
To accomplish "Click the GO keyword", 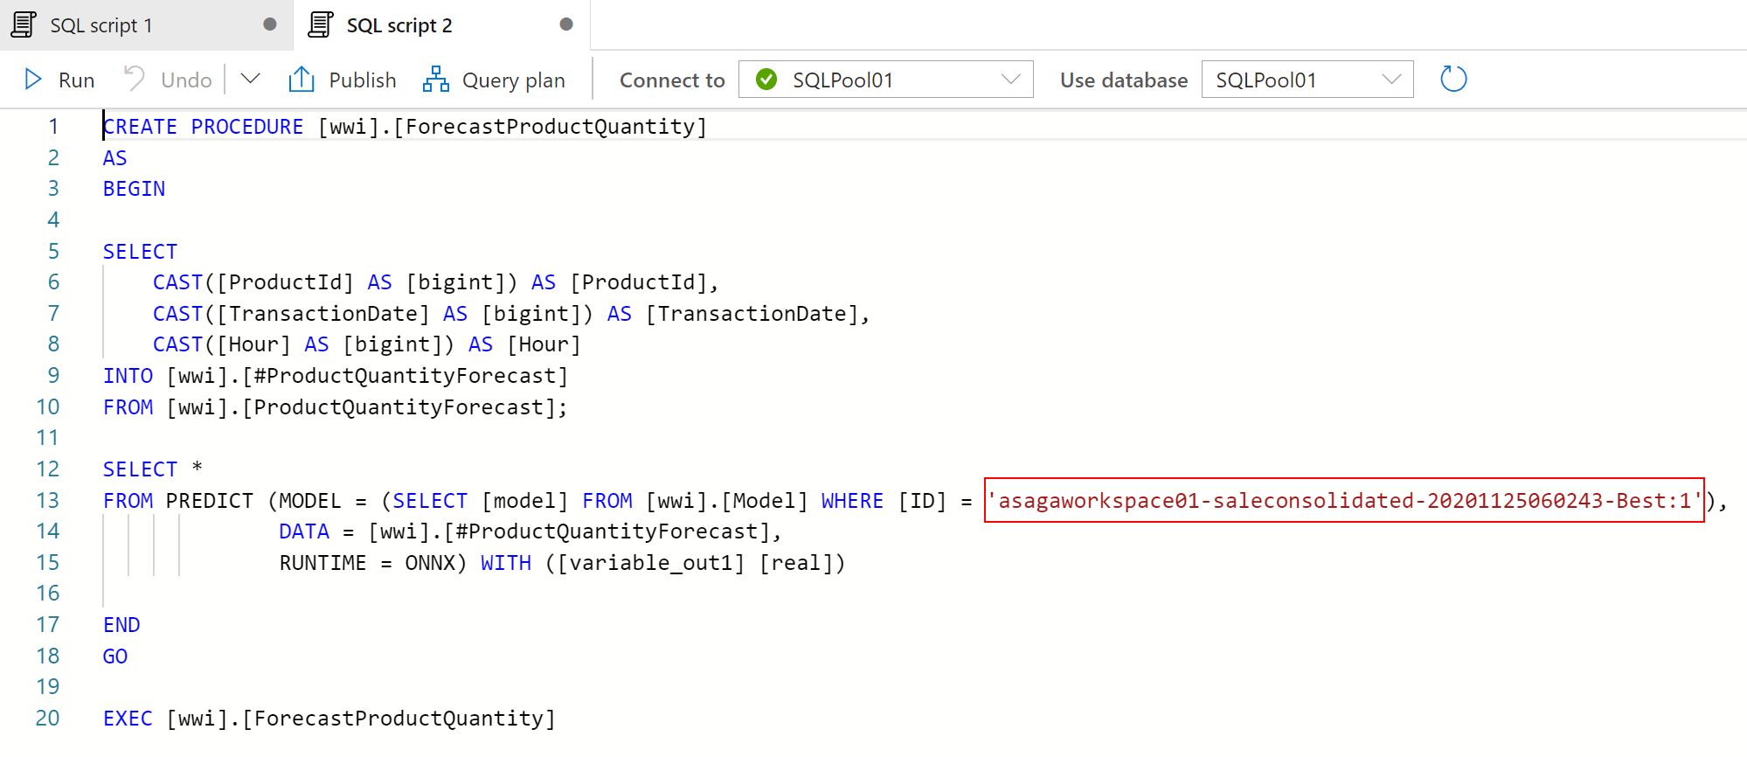I will tap(115, 656).
